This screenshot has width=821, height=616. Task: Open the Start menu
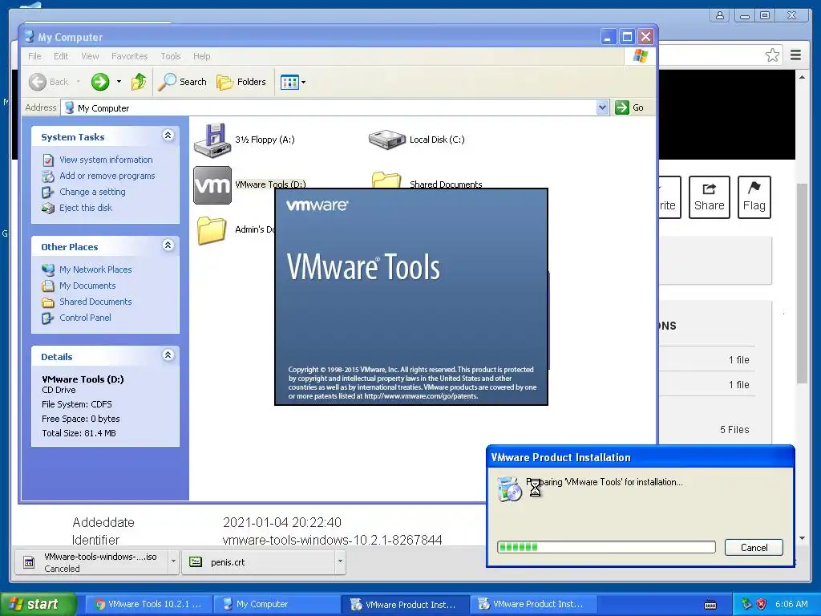(38, 604)
